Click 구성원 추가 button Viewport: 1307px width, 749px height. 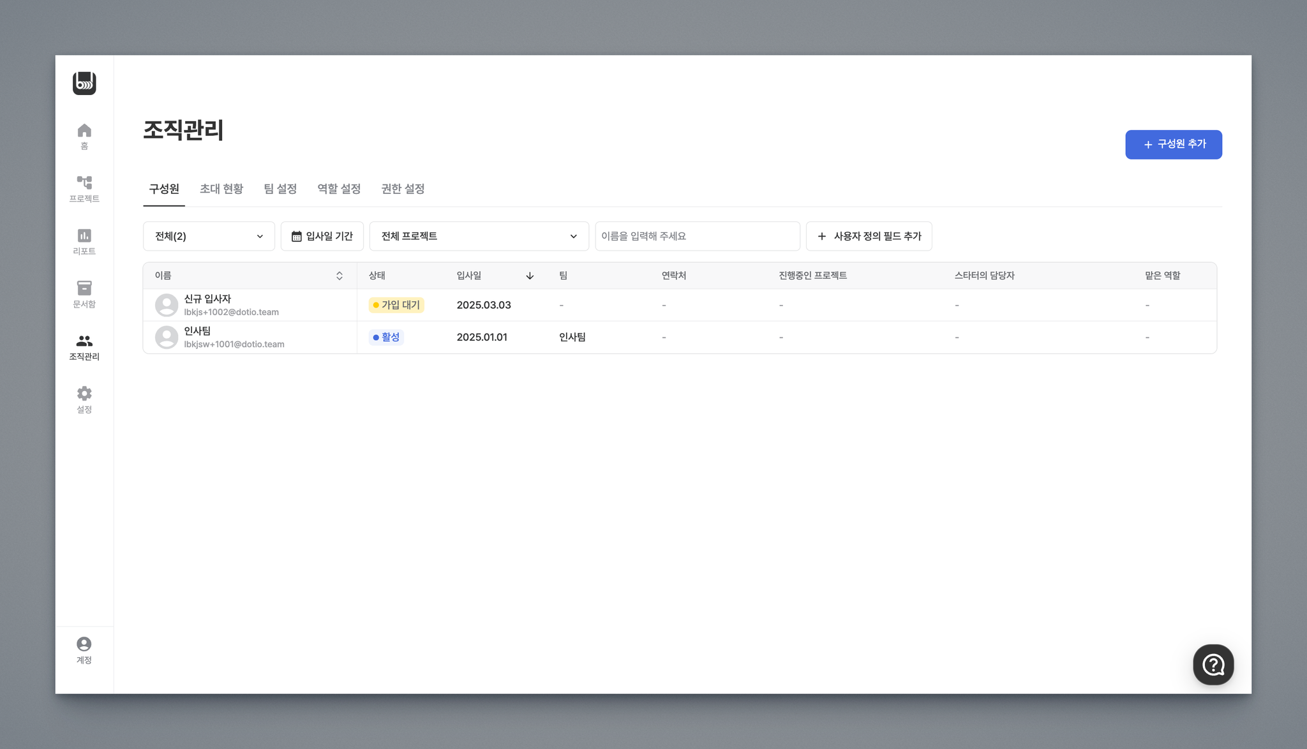[1173, 145]
